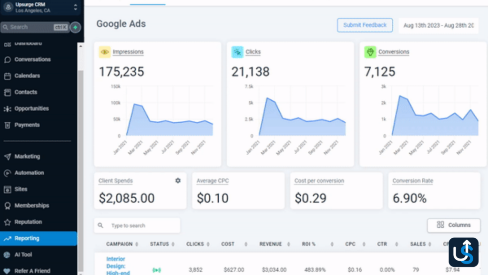Click the Marketing paper plane icon

coord(8,157)
